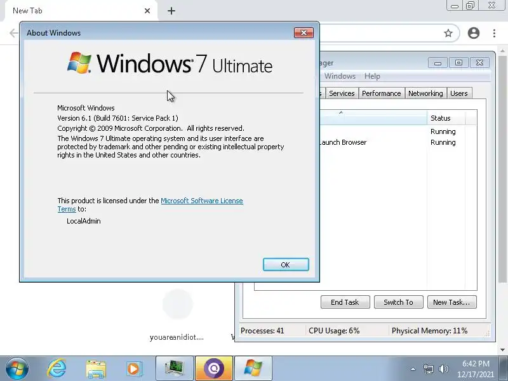Switch to the Performance tab
508x381 pixels.
pos(382,93)
